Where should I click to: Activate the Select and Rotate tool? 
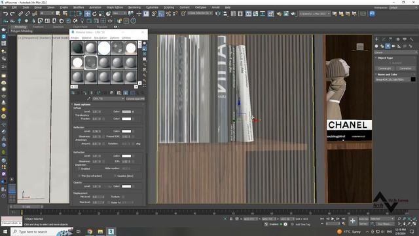point(94,14)
